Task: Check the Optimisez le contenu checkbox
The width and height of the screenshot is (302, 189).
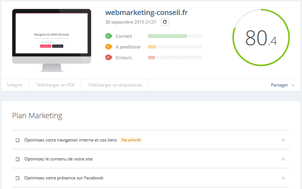Action: point(18,159)
